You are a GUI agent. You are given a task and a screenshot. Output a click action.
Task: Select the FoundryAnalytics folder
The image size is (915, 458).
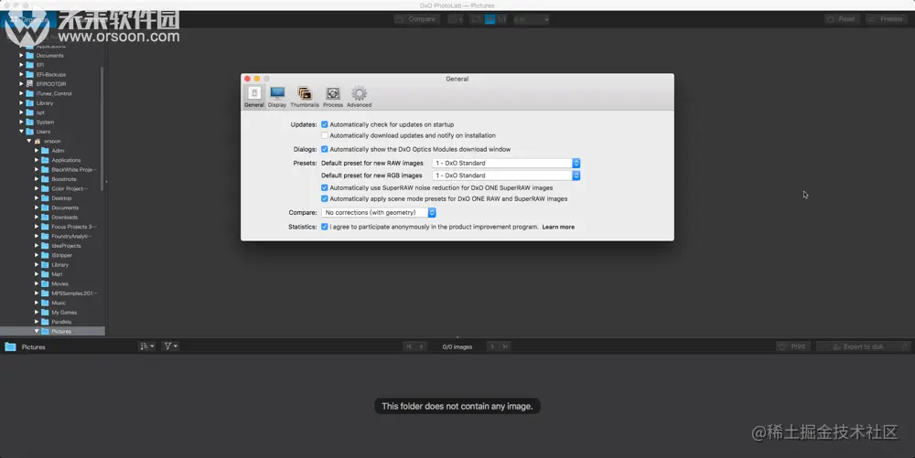[71, 236]
